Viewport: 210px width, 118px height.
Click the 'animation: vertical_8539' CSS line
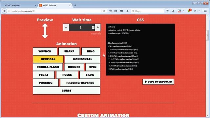point(124,30)
